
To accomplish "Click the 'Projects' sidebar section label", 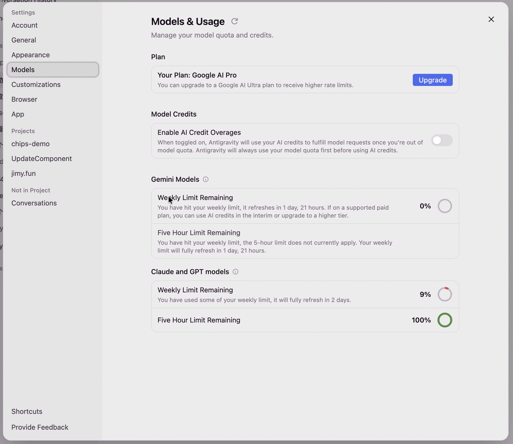I will point(23,131).
